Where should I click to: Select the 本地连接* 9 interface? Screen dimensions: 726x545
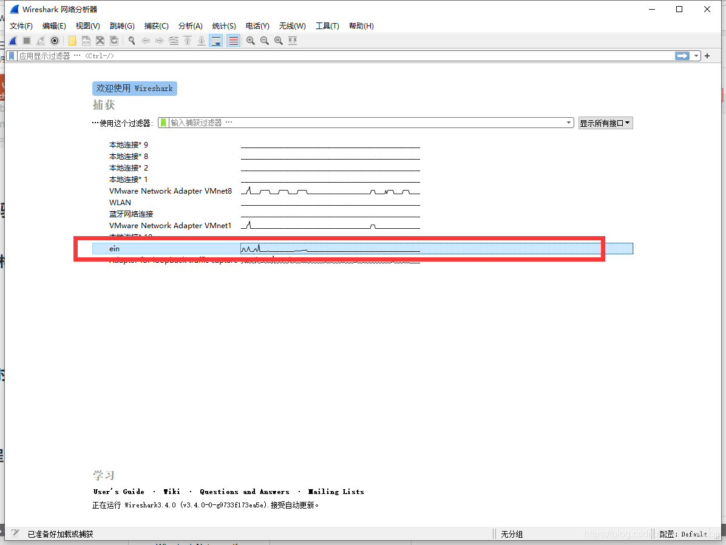(x=128, y=145)
